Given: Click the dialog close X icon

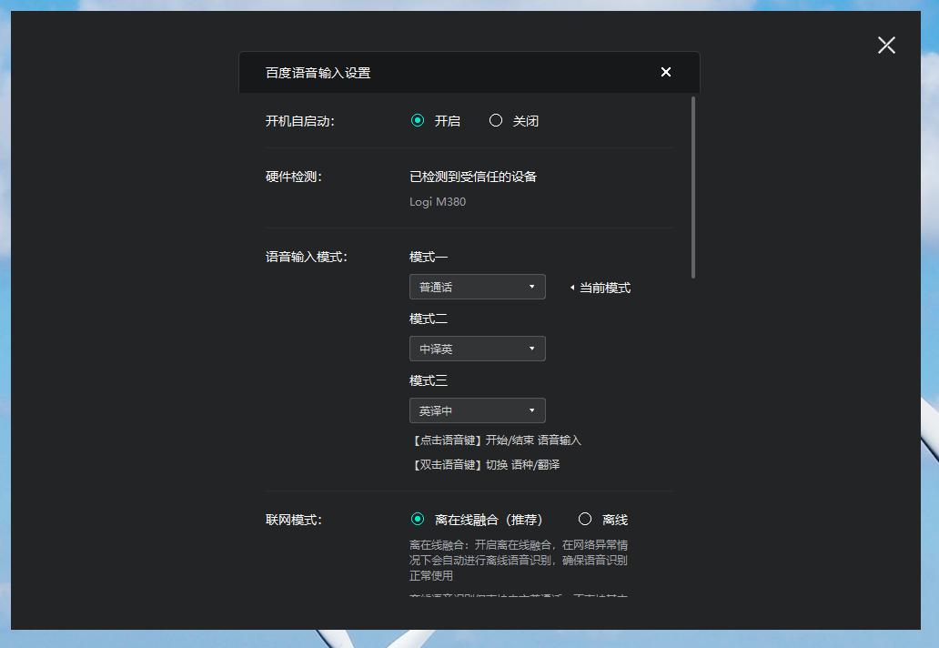Looking at the screenshot, I should (x=665, y=72).
